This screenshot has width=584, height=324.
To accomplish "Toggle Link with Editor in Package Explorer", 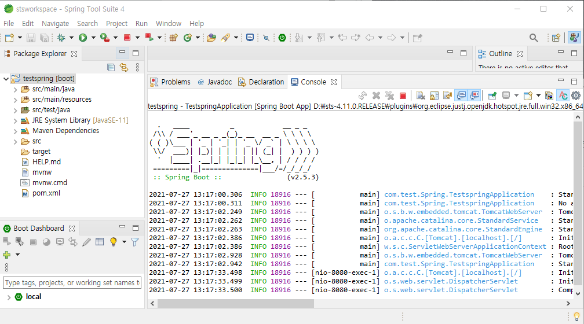I will click(123, 67).
